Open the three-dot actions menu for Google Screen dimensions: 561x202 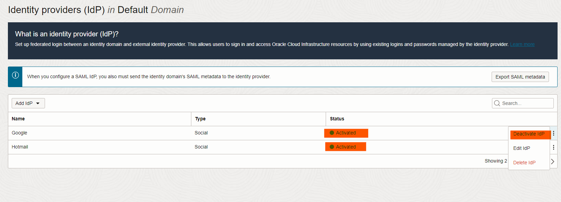point(553,133)
